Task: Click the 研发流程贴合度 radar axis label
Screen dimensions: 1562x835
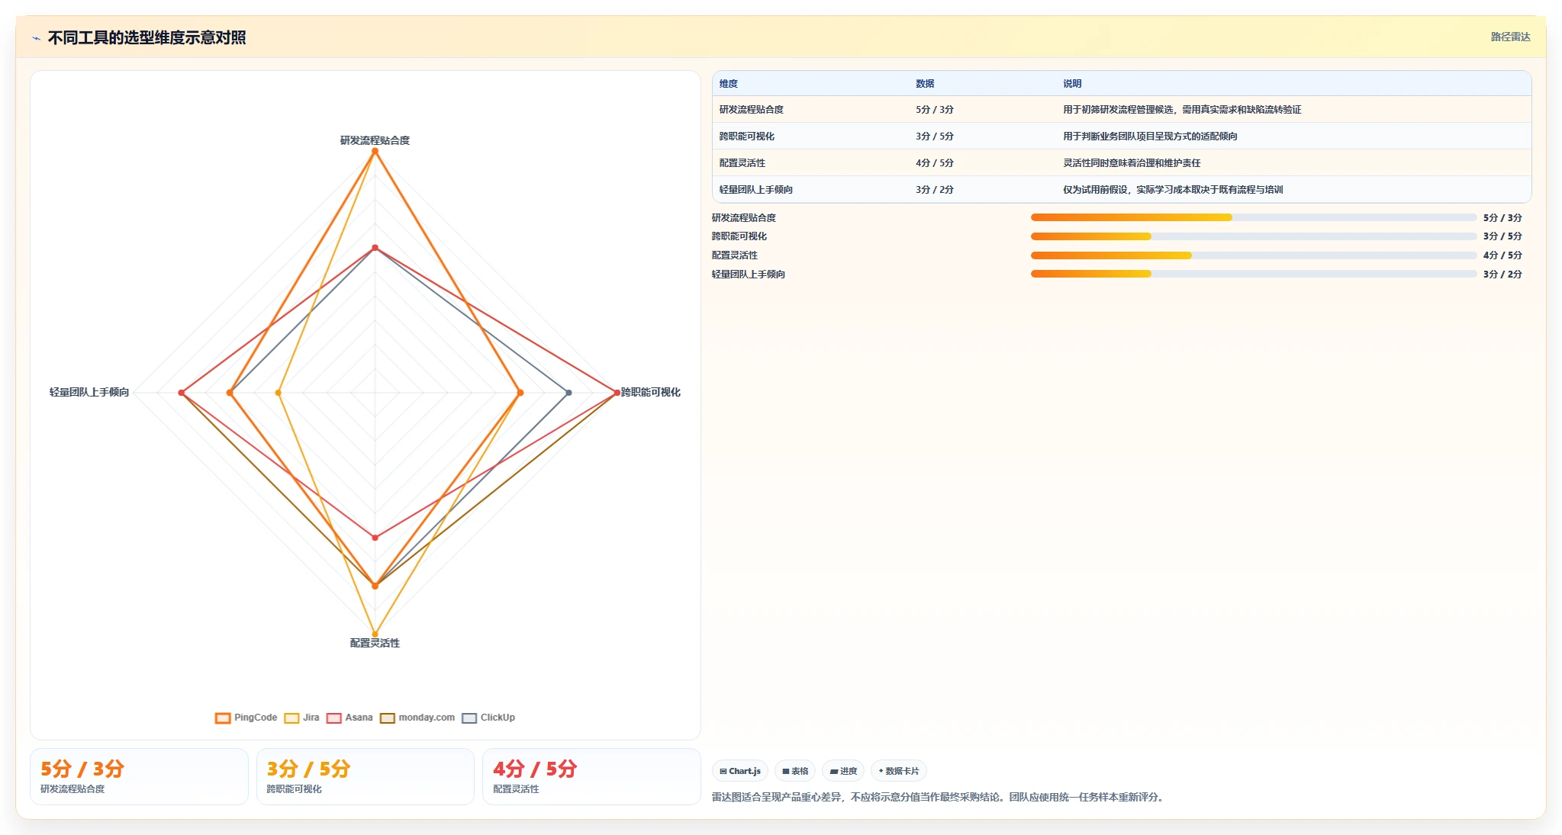Action: (x=375, y=140)
